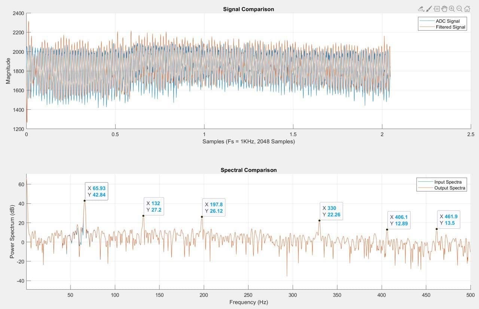Activate the zoom in tool
The width and height of the screenshot is (479, 309).
(x=452, y=9)
